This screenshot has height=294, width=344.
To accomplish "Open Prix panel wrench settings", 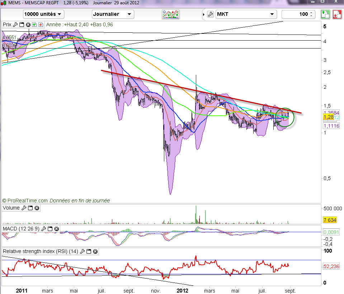I will click(x=15, y=25).
